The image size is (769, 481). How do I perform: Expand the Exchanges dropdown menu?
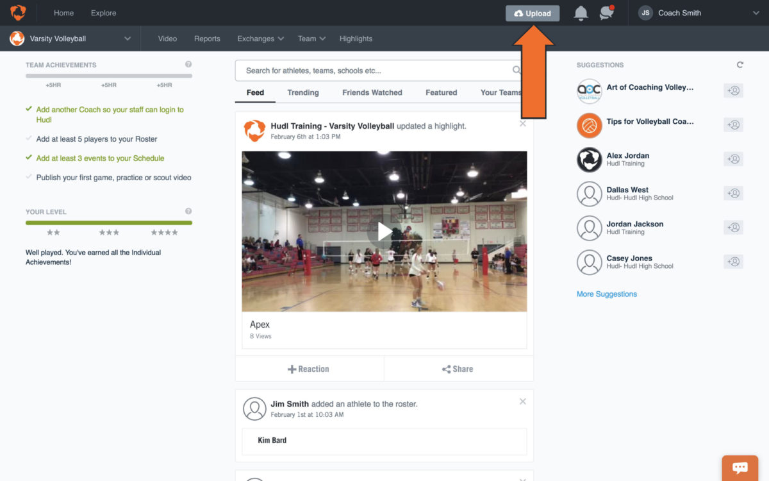click(260, 38)
